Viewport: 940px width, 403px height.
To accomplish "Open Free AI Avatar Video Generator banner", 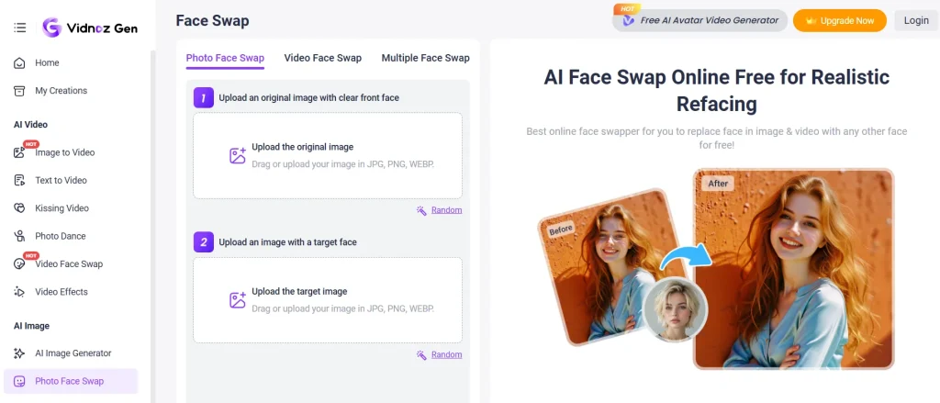I will pos(700,20).
